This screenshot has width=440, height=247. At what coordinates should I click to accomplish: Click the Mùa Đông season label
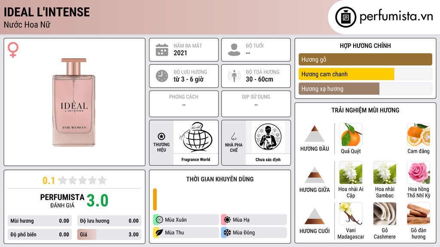[x=244, y=232]
